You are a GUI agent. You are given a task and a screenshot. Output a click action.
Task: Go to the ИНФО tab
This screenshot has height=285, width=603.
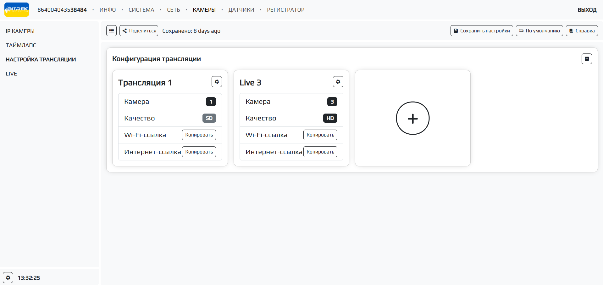108,10
